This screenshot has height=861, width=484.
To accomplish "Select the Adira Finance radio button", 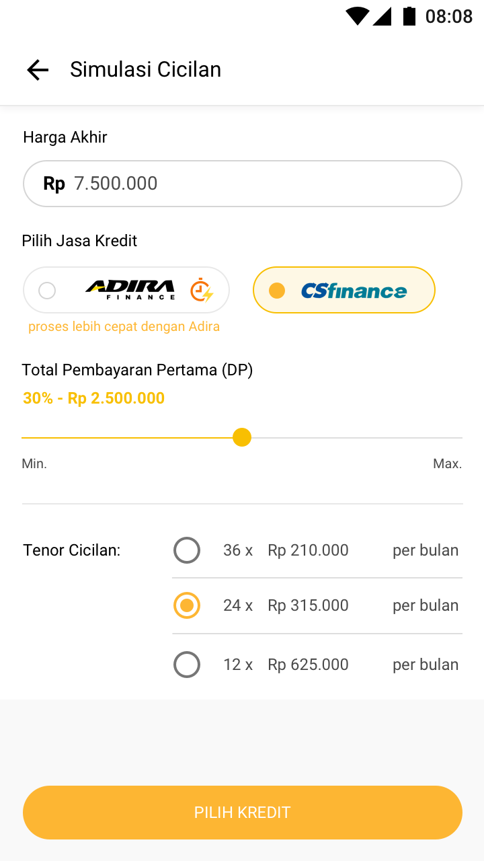I will 47,291.
